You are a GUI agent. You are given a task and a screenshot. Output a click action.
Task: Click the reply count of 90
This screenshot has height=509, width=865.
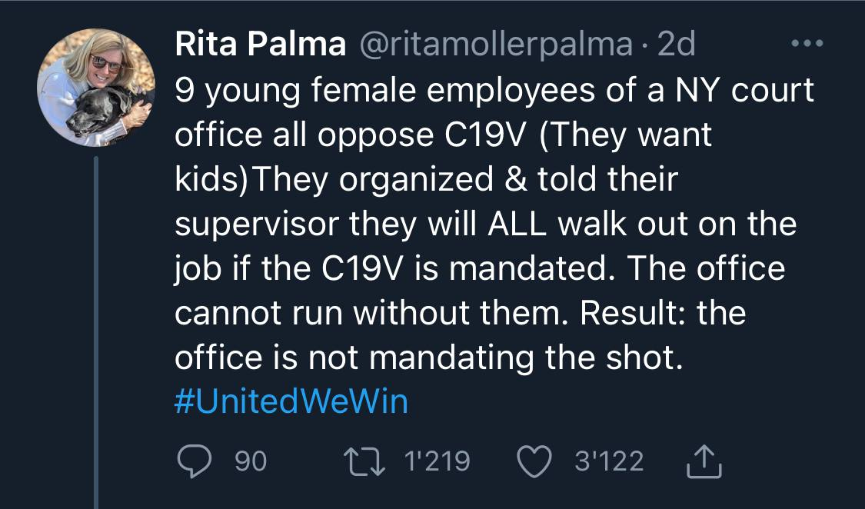[x=250, y=461]
